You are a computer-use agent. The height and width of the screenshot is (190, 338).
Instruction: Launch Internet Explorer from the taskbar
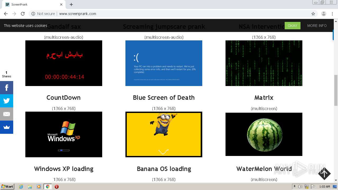pos(21,187)
